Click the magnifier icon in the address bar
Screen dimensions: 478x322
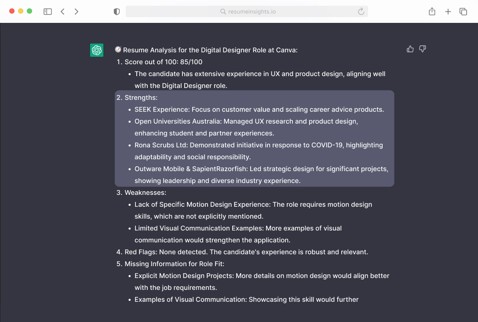pos(223,12)
